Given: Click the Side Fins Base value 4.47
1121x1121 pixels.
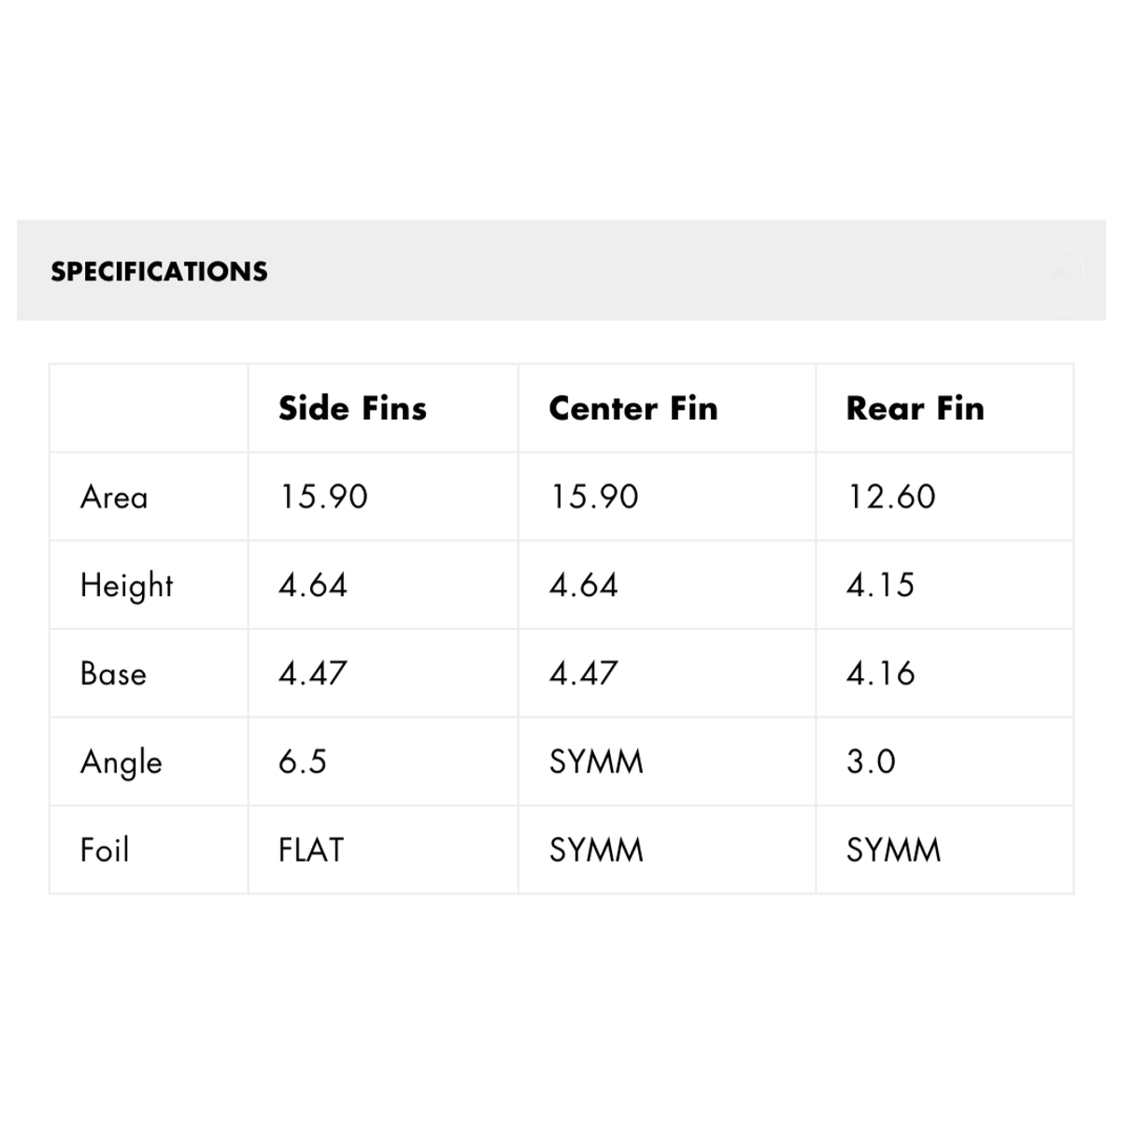Looking at the screenshot, I should (x=309, y=673).
